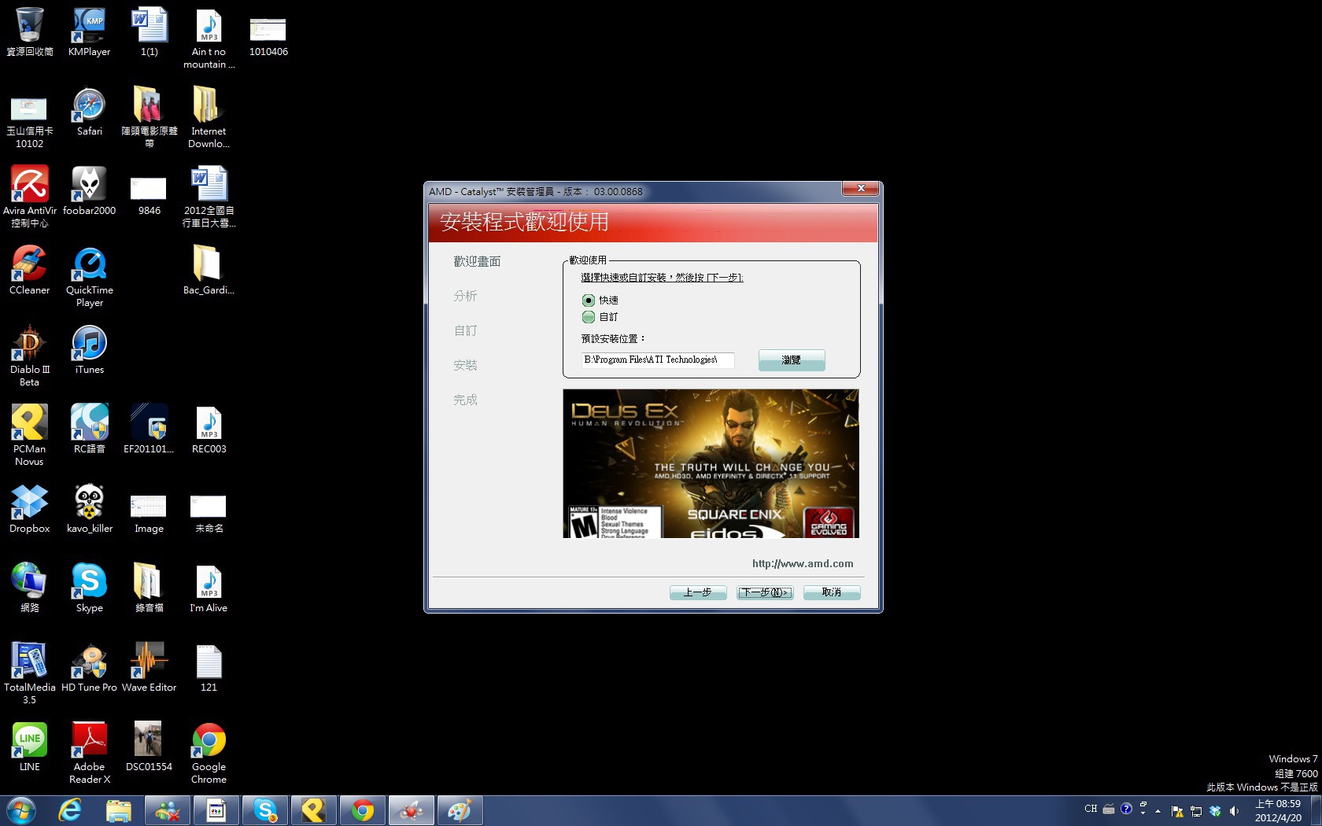This screenshot has height=826, width=1322.
Task: Select the 1(1) Word document icon
Action: (150, 32)
